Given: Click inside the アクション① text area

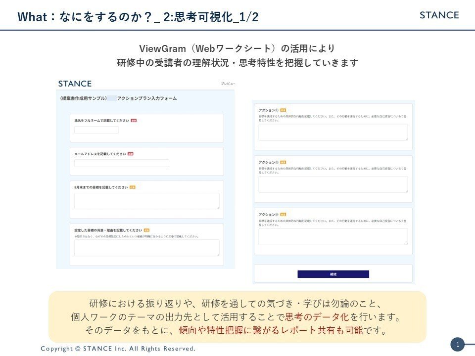Looking at the screenshot, I should coord(333,132).
